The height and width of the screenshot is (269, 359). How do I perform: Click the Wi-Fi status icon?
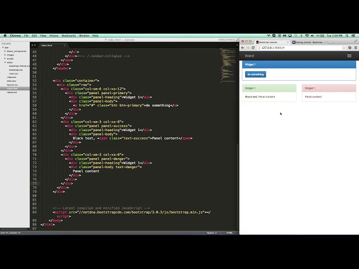(x=307, y=36)
